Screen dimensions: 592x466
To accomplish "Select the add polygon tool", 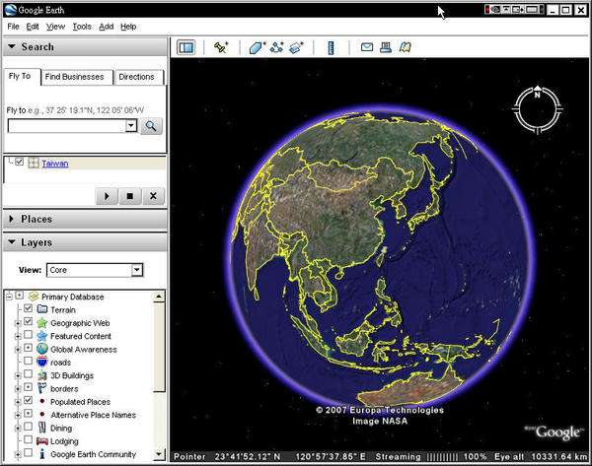I will pos(258,47).
